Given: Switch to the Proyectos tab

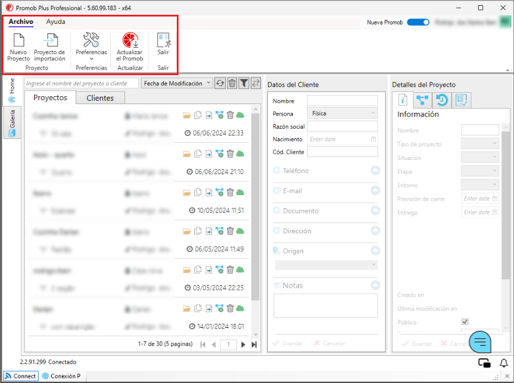Looking at the screenshot, I should point(50,98).
